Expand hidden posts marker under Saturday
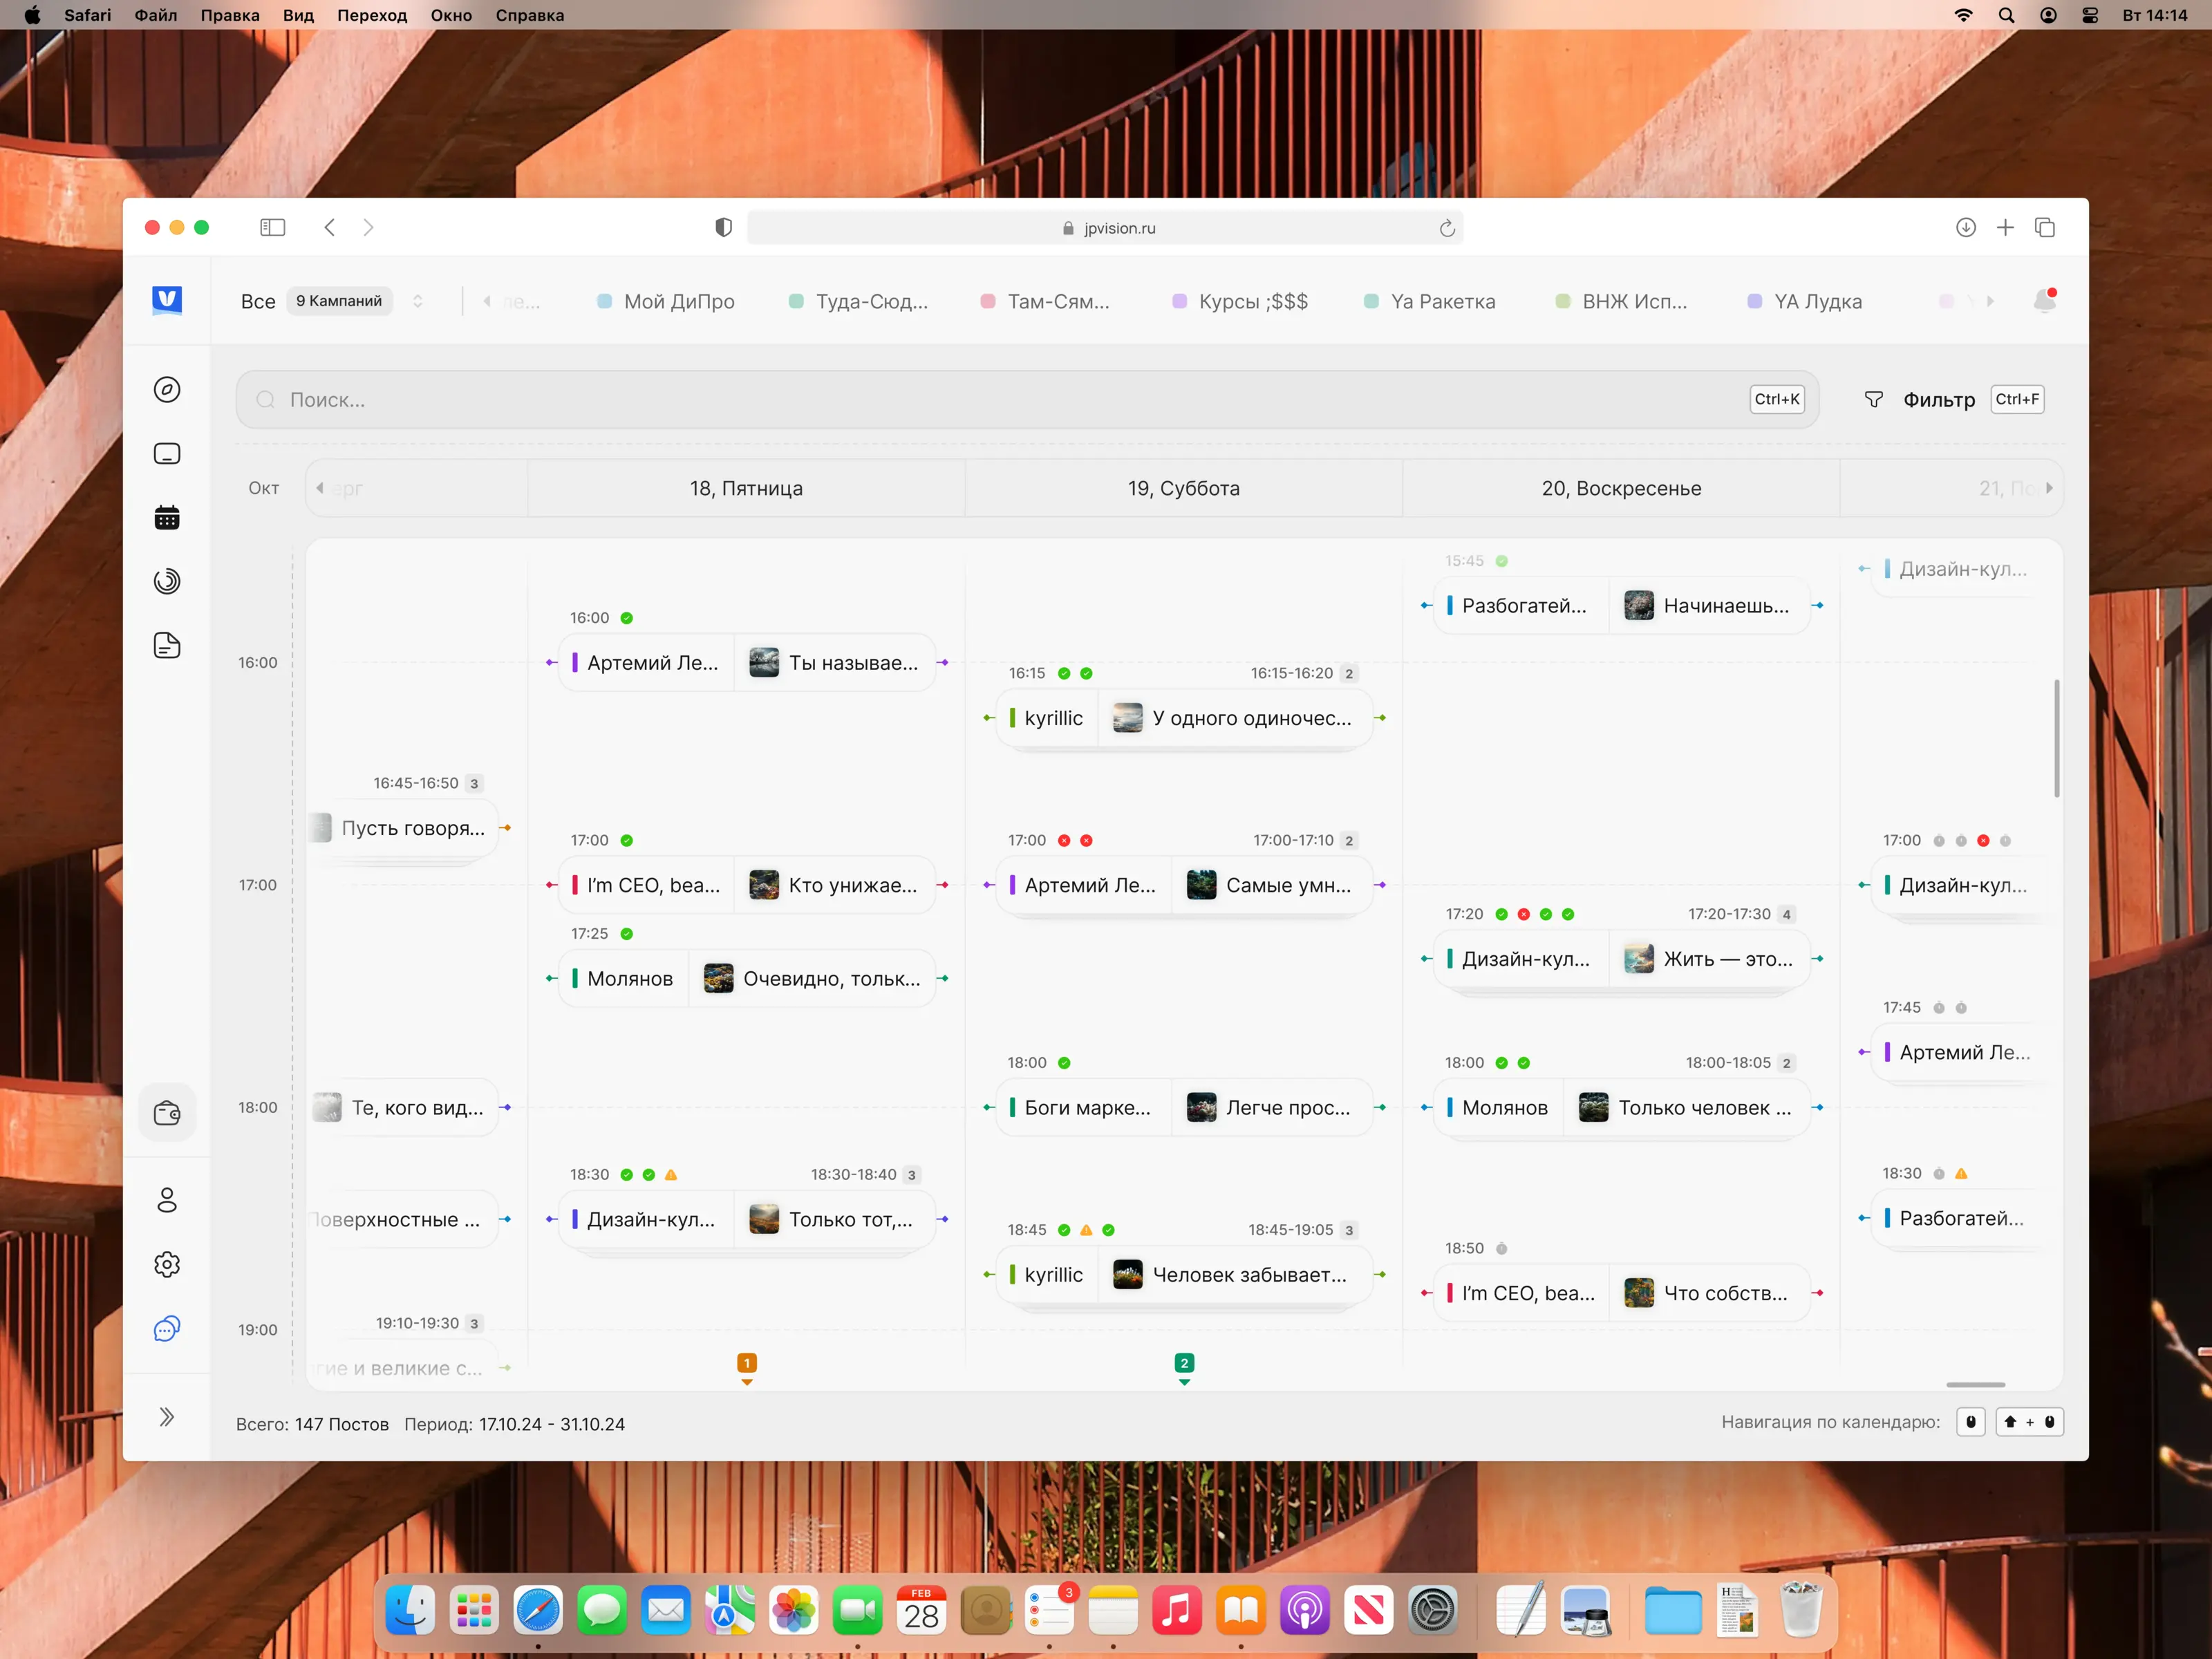The image size is (2212, 1659). pos(1184,1366)
